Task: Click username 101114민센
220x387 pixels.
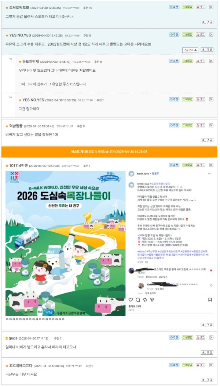Action: click(18, 166)
